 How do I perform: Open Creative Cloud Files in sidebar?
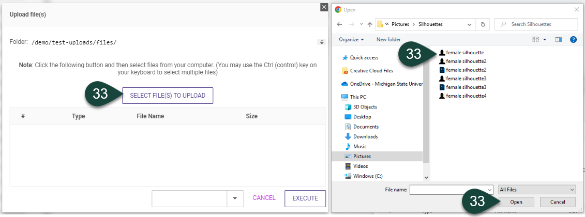click(371, 71)
